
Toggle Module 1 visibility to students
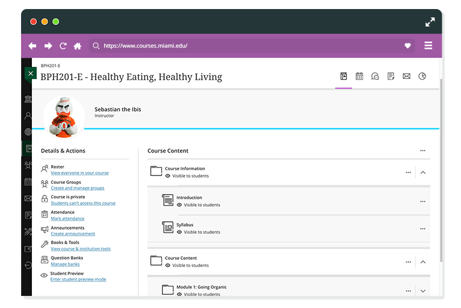(x=199, y=294)
